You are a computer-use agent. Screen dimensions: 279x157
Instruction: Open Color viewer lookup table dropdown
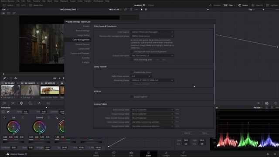[x=152, y=122]
